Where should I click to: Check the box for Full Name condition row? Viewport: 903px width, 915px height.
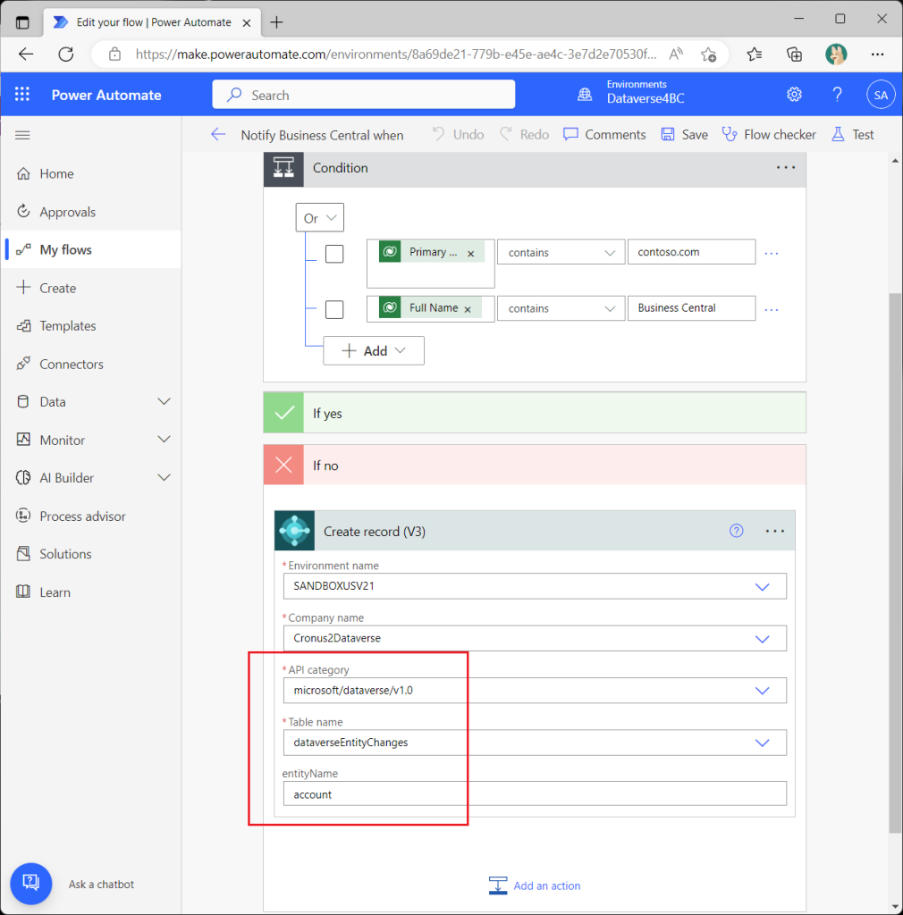[x=334, y=309]
